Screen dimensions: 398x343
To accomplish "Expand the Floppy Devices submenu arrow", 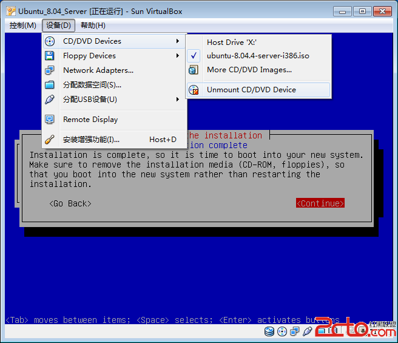I will pos(178,56).
